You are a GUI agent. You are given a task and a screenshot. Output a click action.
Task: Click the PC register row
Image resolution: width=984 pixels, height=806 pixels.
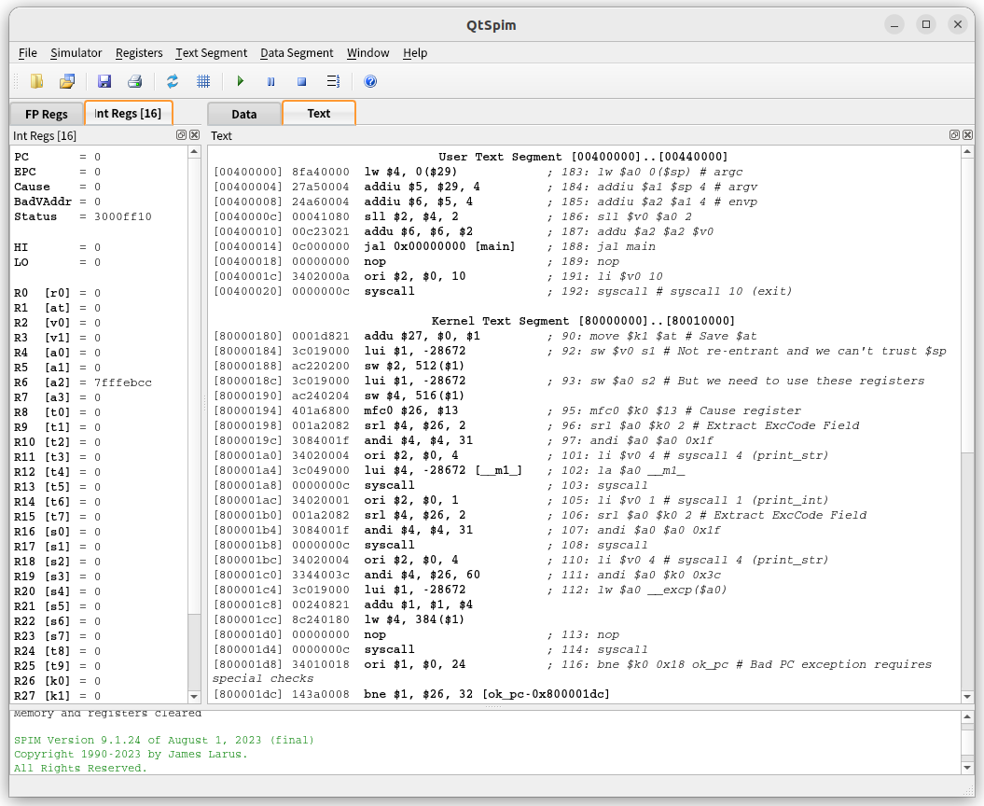tap(57, 157)
